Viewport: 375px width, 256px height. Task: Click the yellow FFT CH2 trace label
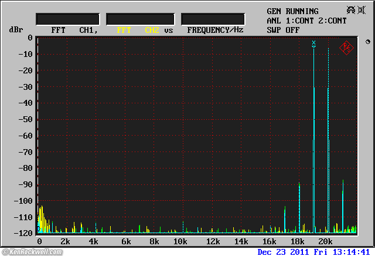click(x=138, y=29)
